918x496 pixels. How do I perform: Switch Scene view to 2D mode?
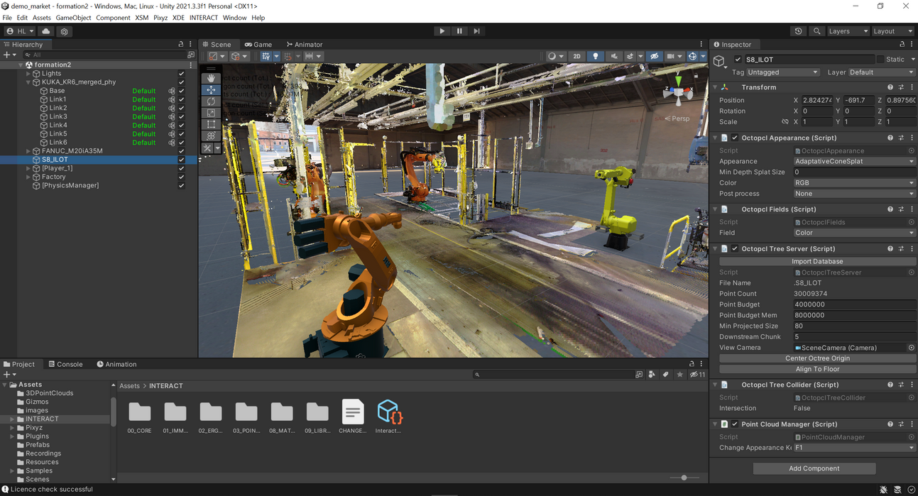pyautogui.click(x=577, y=56)
